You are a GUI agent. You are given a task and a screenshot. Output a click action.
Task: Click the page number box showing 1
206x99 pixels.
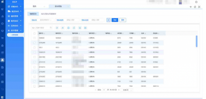(104, 90)
